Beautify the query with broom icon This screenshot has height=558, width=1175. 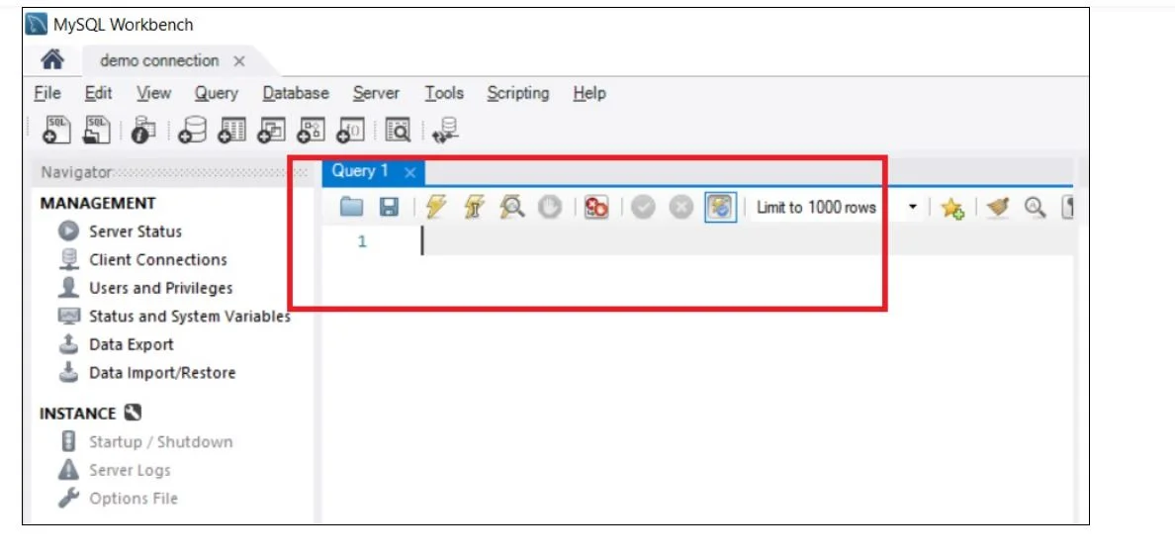[x=998, y=207]
